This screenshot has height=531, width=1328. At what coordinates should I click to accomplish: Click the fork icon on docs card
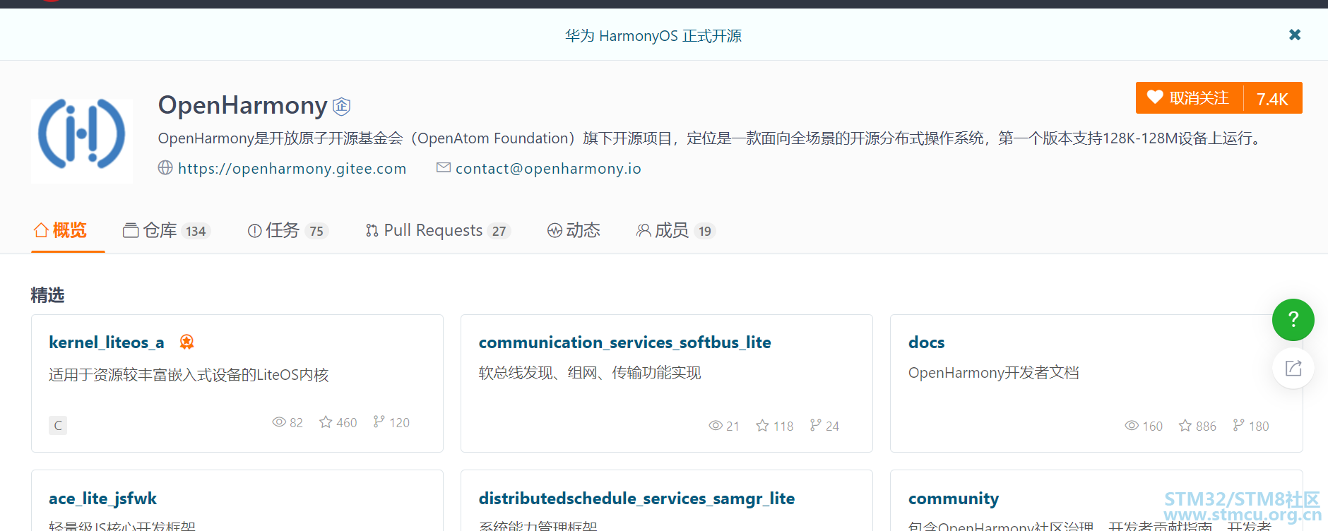1238,425
